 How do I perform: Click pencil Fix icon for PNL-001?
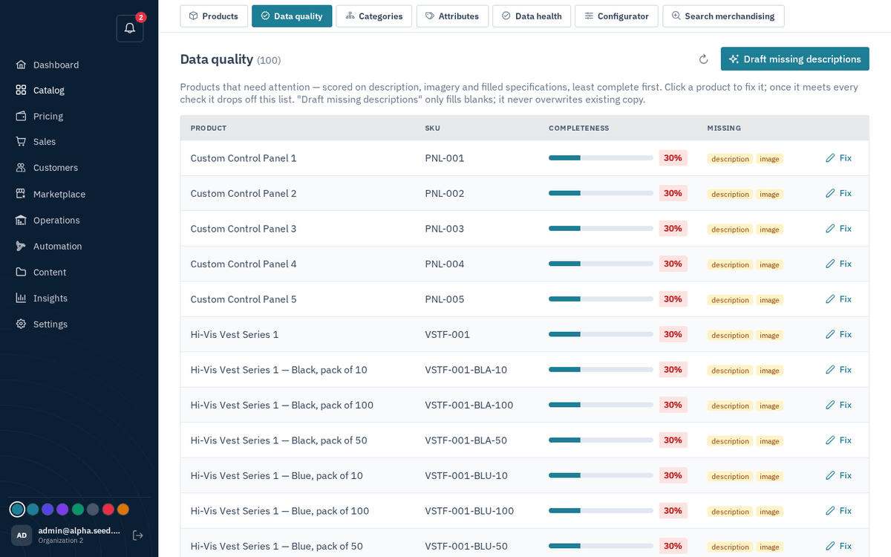click(830, 158)
